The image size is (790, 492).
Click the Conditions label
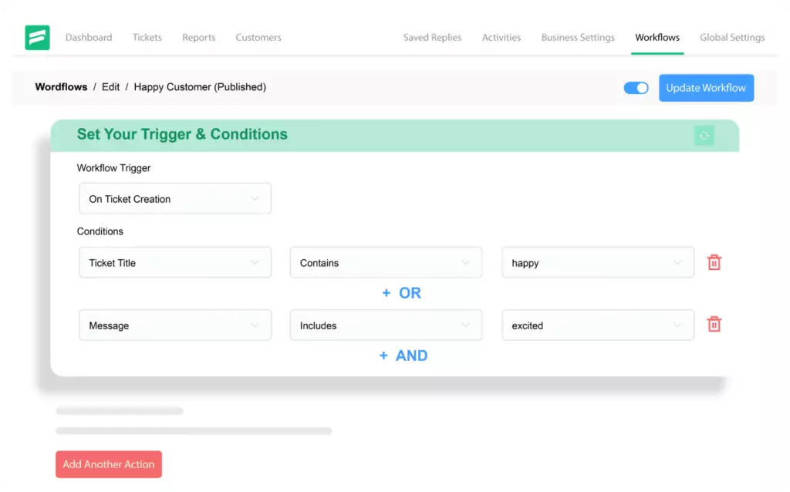100,231
